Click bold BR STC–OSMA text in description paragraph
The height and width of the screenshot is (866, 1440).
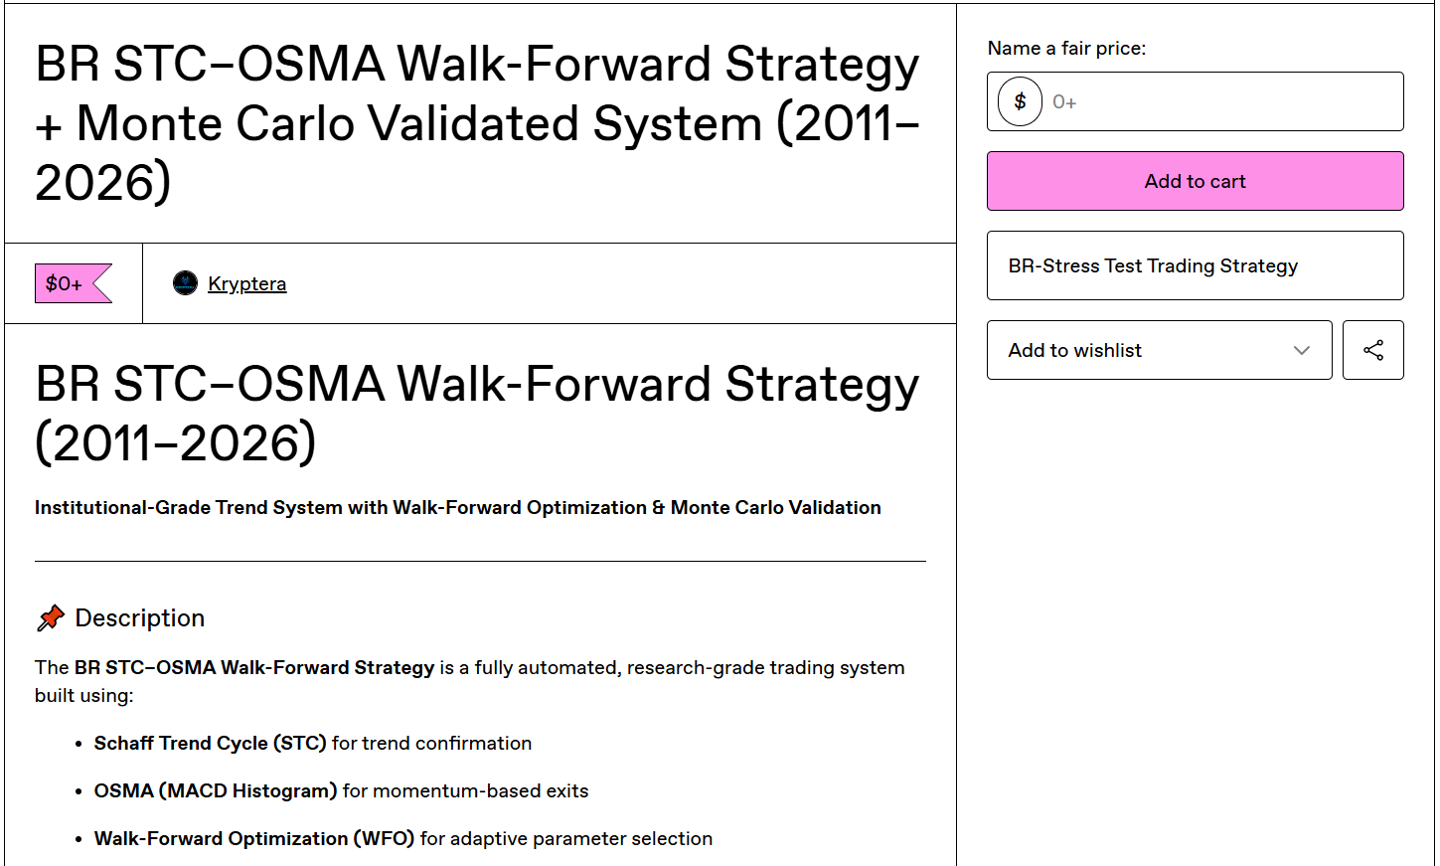(x=254, y=667)
